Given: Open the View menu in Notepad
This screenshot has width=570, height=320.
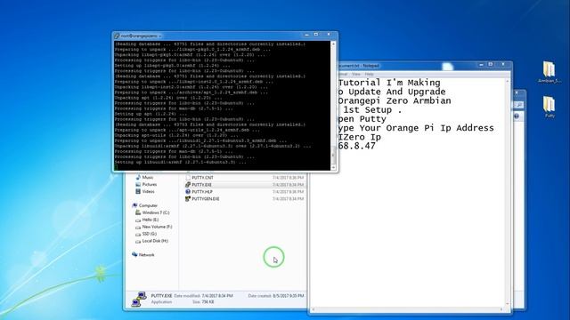Looking at the screenshot, I should 356,74.
